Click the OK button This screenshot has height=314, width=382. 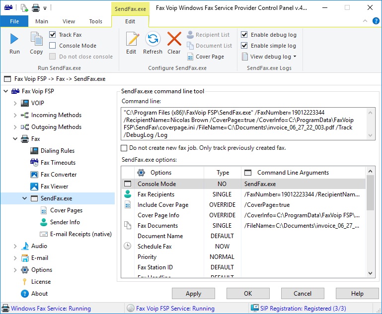(x=248, y=294)
